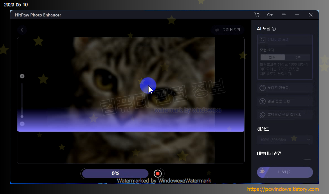Click the 0% progress bar

115,174
